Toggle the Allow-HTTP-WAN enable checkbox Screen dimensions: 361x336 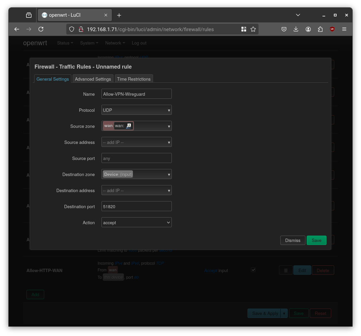click(254, 270)
